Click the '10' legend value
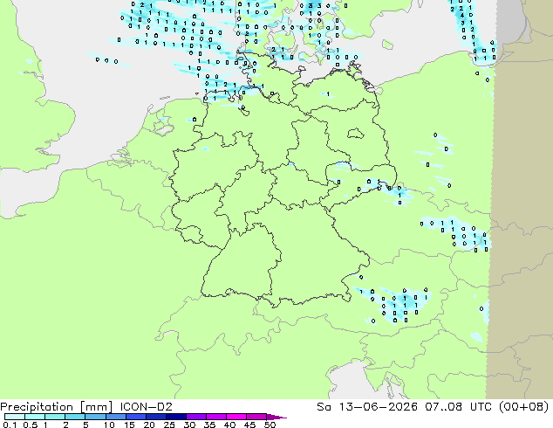The height and width of the screenshot is (428, 553). 109,425
